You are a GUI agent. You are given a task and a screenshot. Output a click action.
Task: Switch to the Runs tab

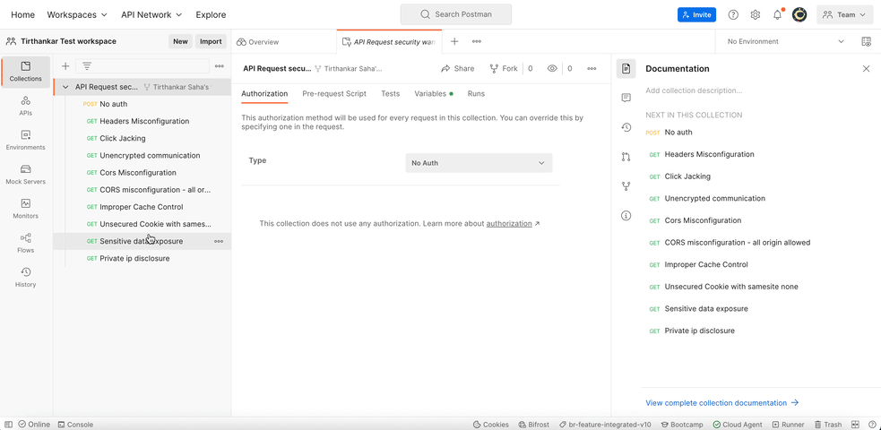476,94
